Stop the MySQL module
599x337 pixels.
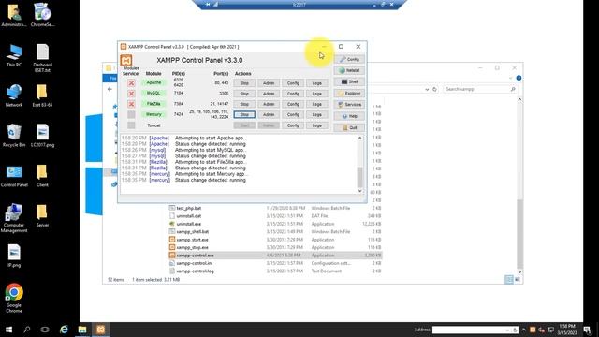pos(244,94)
